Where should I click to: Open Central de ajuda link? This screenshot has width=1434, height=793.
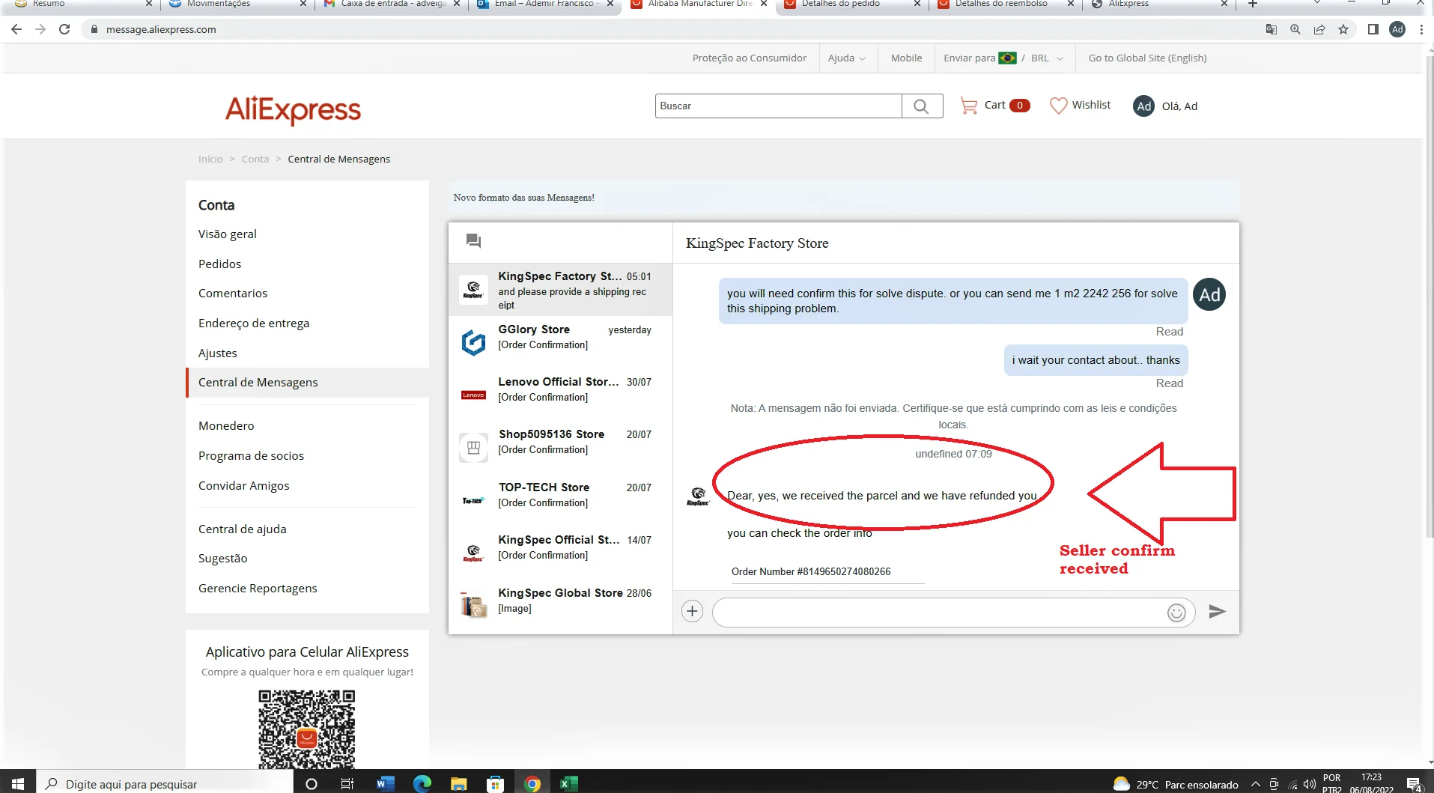click(x=242, y=529)
